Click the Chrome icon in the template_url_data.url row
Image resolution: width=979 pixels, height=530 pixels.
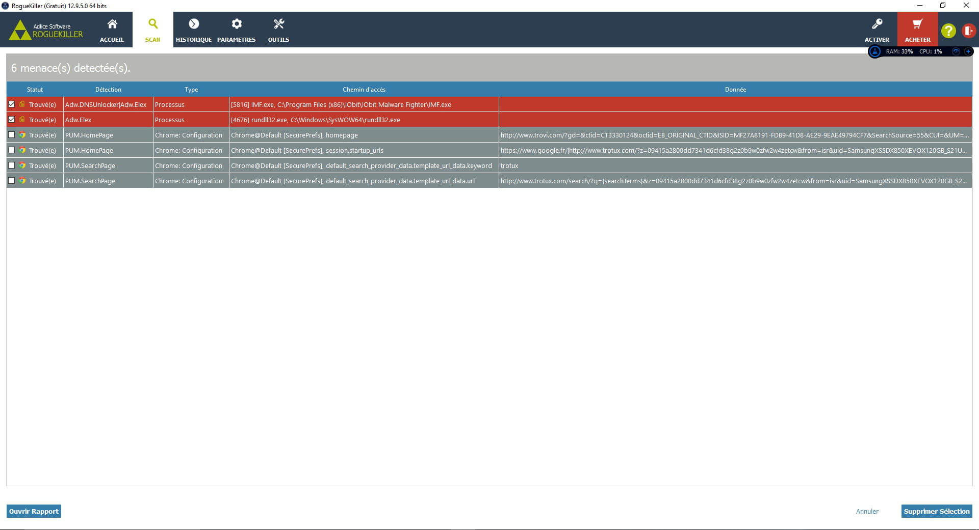[x=22, y=181]
